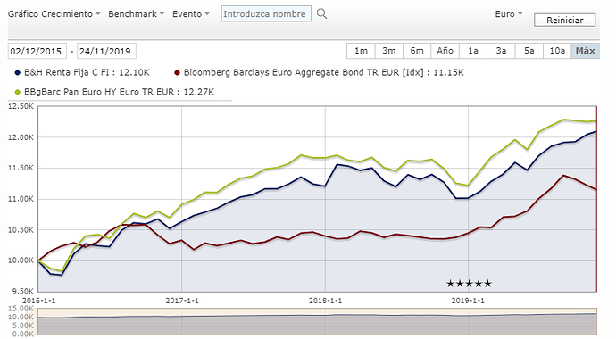Open the Gráfico Crecimiento dropdown

click(x=54, y=14)
